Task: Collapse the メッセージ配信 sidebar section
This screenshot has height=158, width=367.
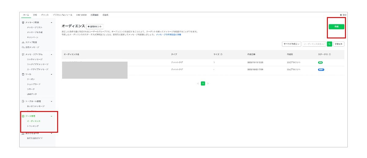Action: (x=51, y=23)
